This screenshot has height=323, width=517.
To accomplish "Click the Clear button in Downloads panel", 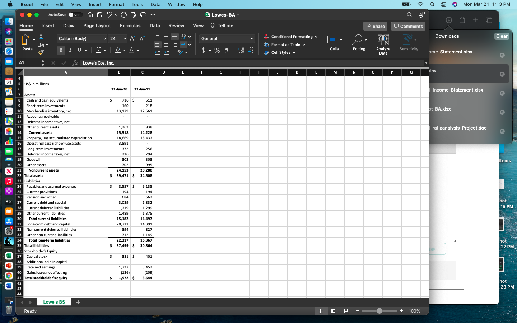I will tap(502, 36).
